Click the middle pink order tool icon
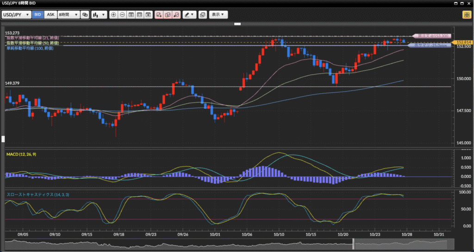 [x=168, y=15]
